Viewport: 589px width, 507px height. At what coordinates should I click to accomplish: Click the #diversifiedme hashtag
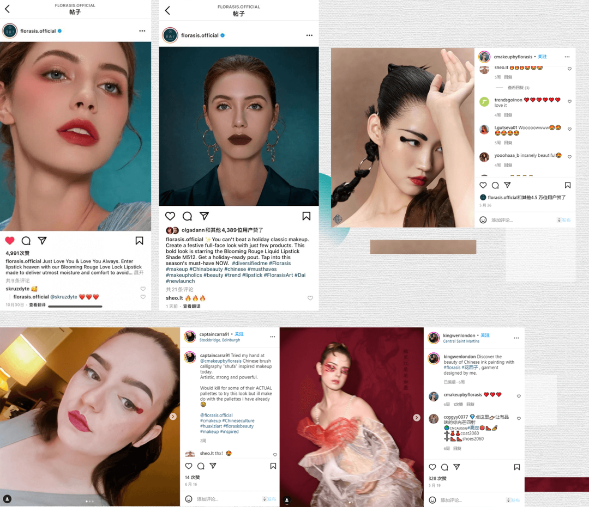coord(250,263)
